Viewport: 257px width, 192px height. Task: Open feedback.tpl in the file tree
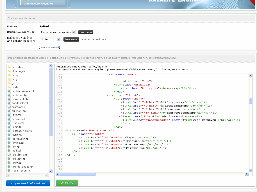click(x=20, y=103)
